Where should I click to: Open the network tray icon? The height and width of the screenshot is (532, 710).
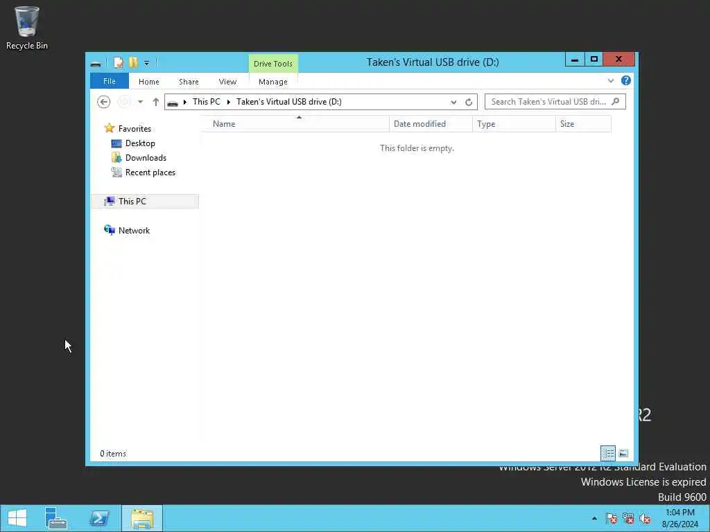[628, 518]
